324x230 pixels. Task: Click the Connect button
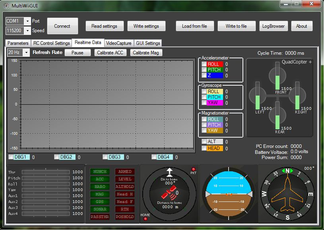point(62,26)
